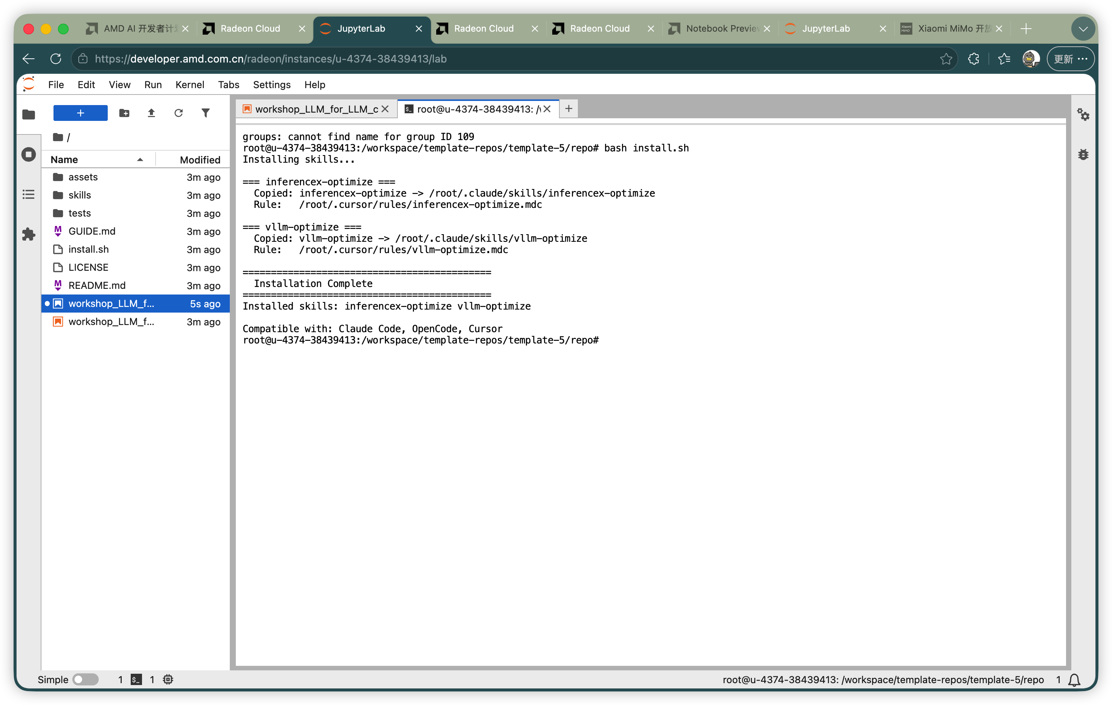Close the workshop_LLM_for_LLM notebook tab
1112x705 pixels.
pyautogui.click(x=385, y=109)
